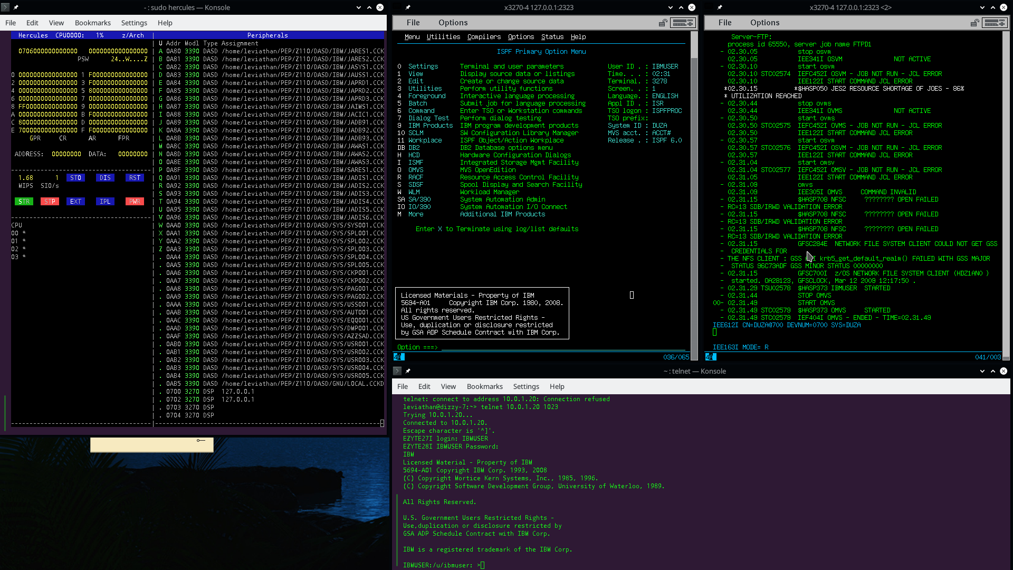Viewport: 1013px width, 570px height.
Task: Close the x3270 <2> window
Action: [1004, 7]
